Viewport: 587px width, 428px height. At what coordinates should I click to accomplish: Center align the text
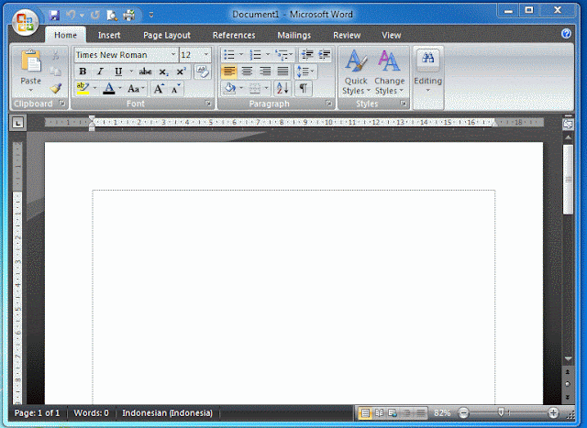point(247,71)
